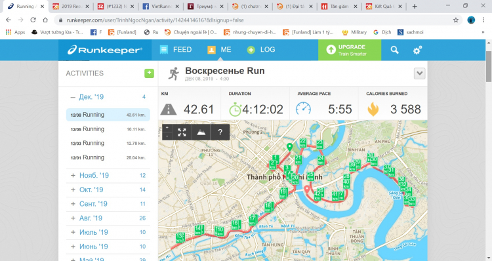Open the Apps bookmarks shortcut
Viewport: 492px width, 261px height.
coord(15,32)
